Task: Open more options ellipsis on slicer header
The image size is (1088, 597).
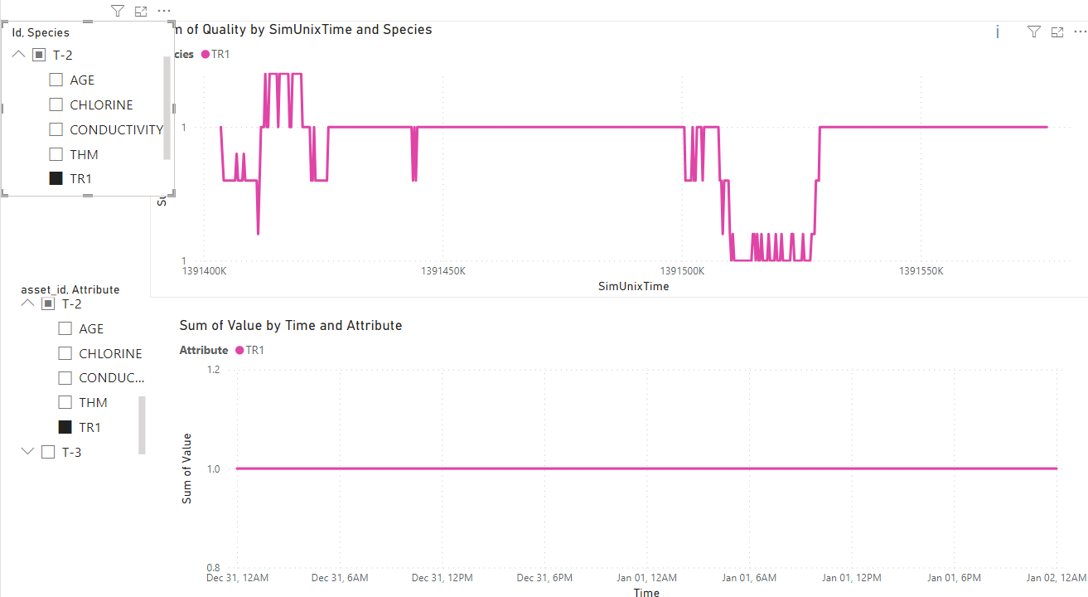Action: 164,12
